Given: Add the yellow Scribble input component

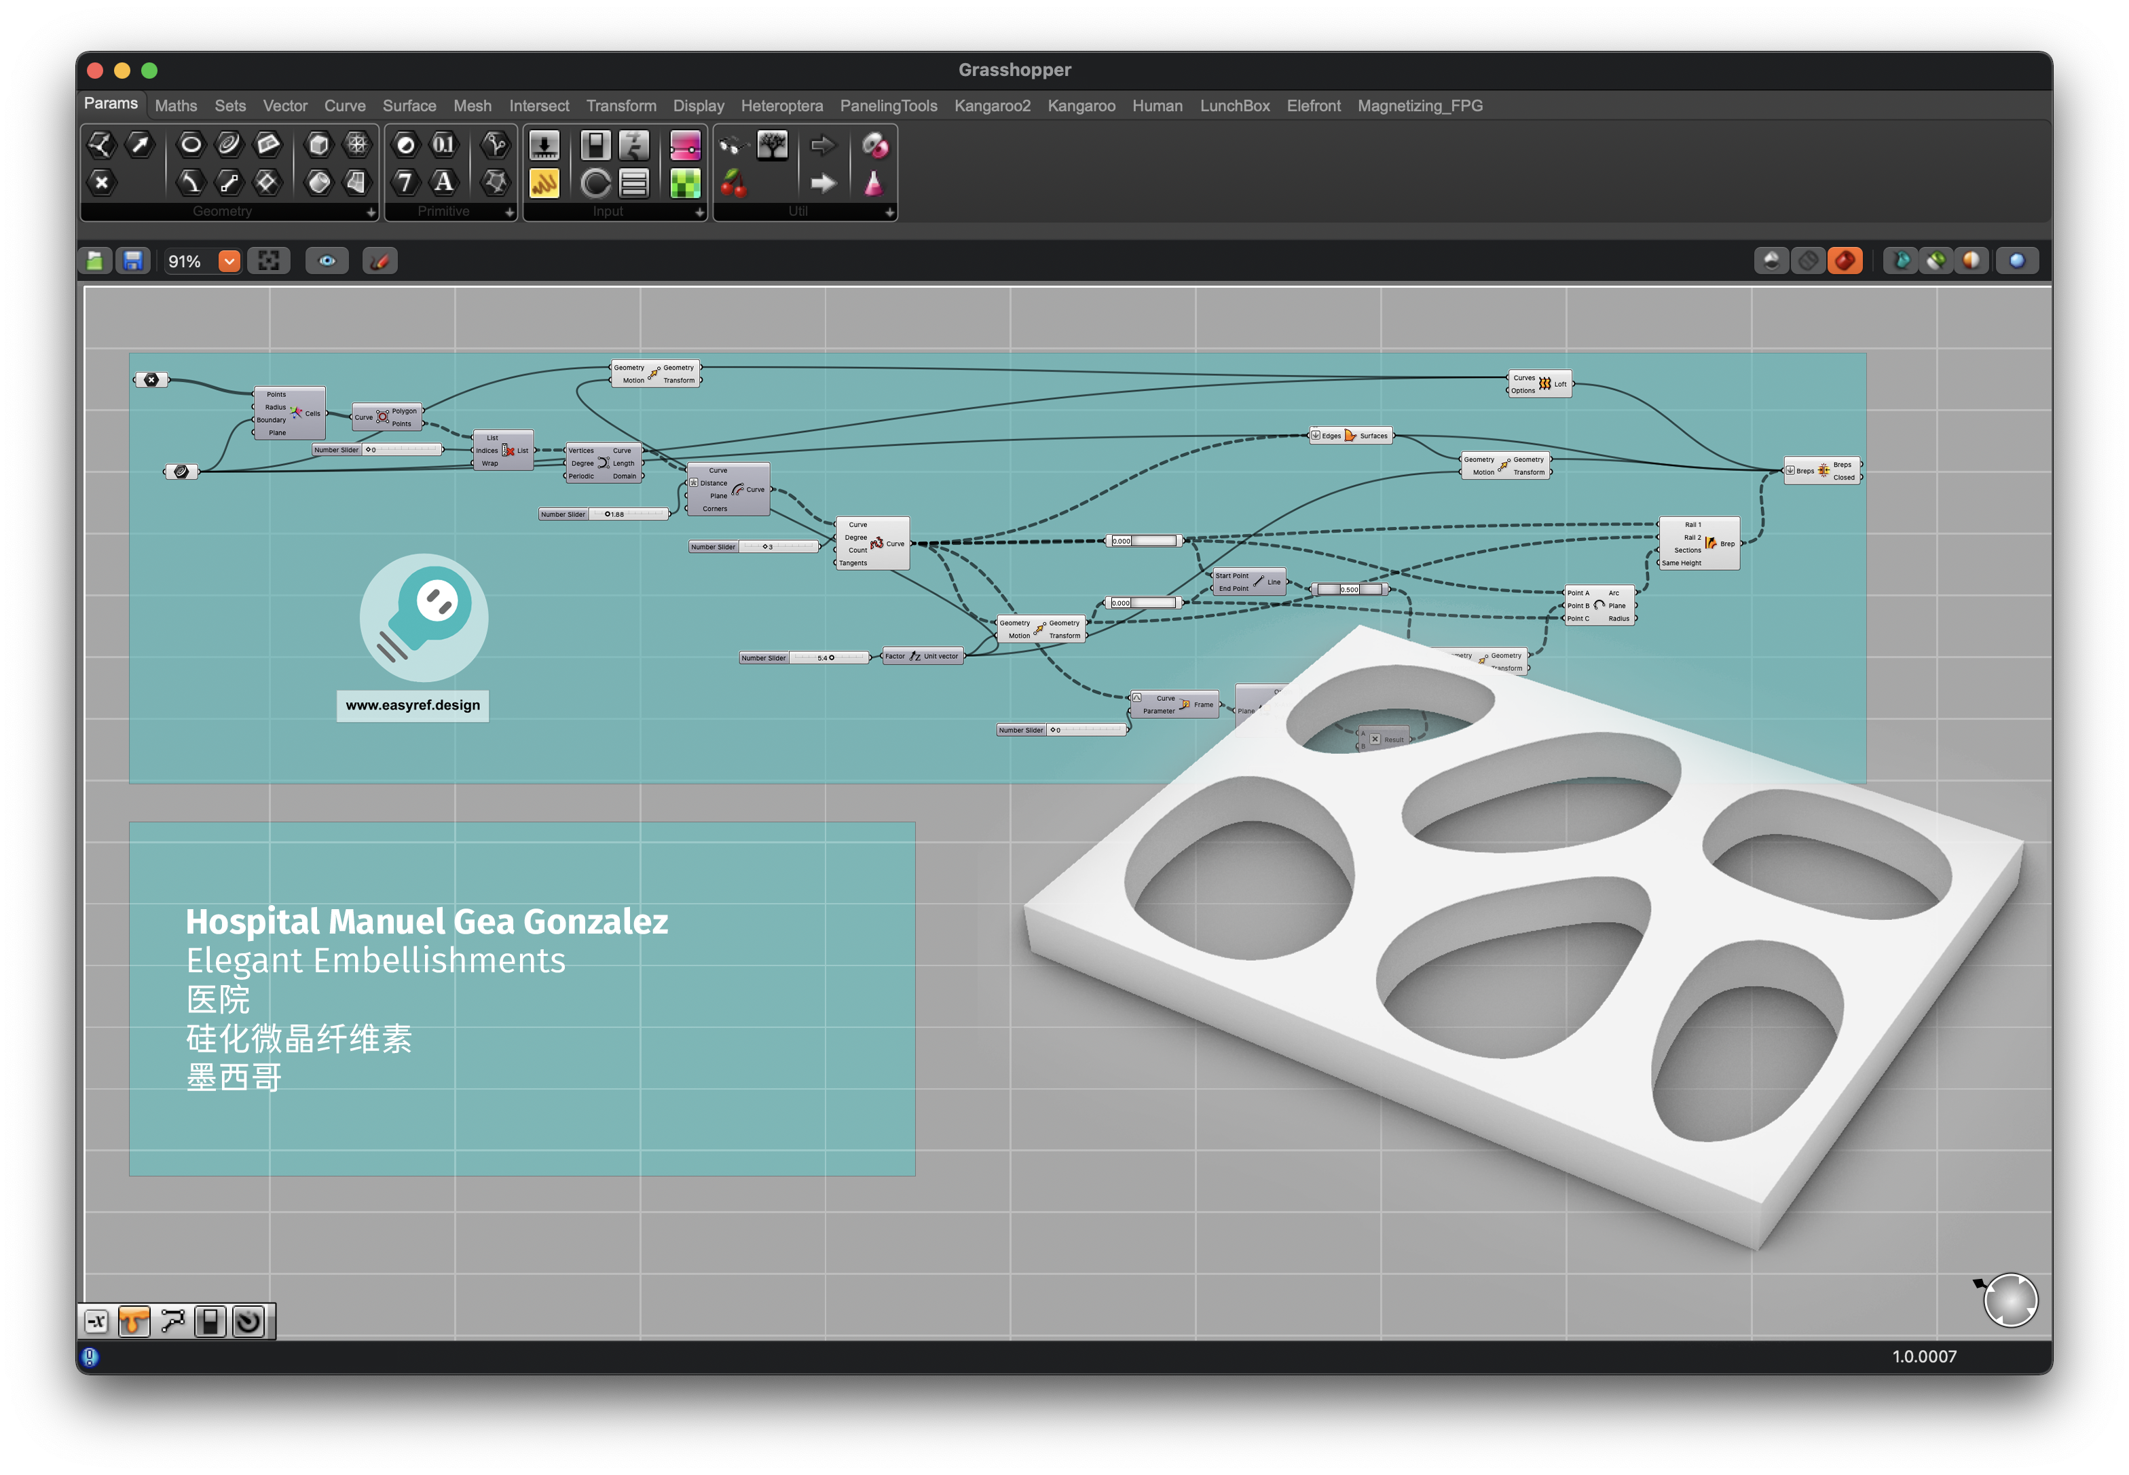Looking at the screenshot, I should pyautogui.click(x=544, y=183).
